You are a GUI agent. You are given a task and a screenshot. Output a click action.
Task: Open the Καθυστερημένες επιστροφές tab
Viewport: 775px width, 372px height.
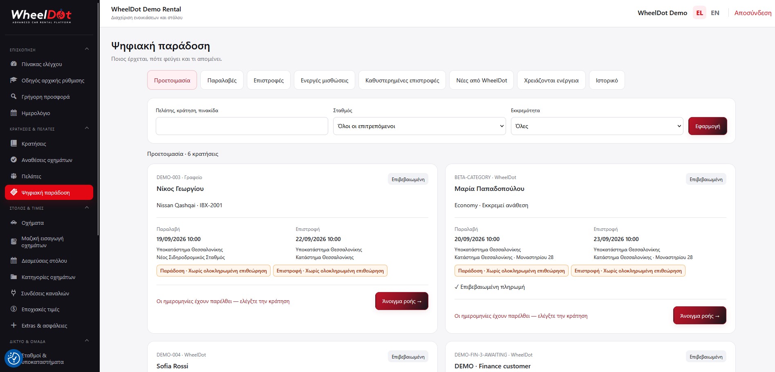tap(402, 80)
